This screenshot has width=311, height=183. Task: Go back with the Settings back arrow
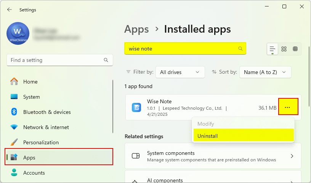click(9, 10)
